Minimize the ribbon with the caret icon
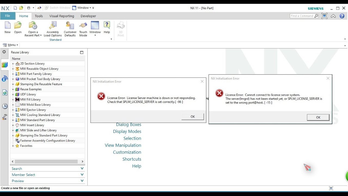 (x=333, y=16)
